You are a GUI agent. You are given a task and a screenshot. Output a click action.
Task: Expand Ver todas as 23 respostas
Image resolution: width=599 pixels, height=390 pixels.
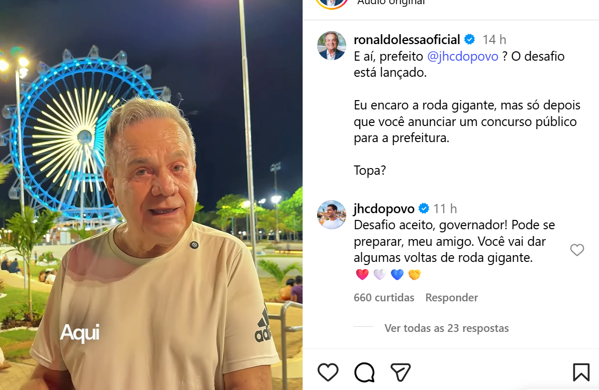[x=446, y=328]
